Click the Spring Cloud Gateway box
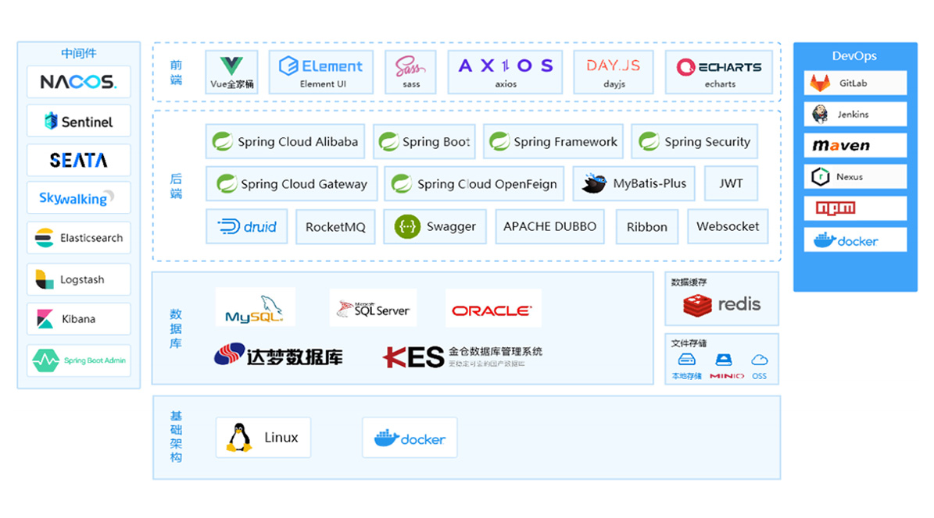Image resolution: width=934 pixels, height=518 pixels. (292, 184)
